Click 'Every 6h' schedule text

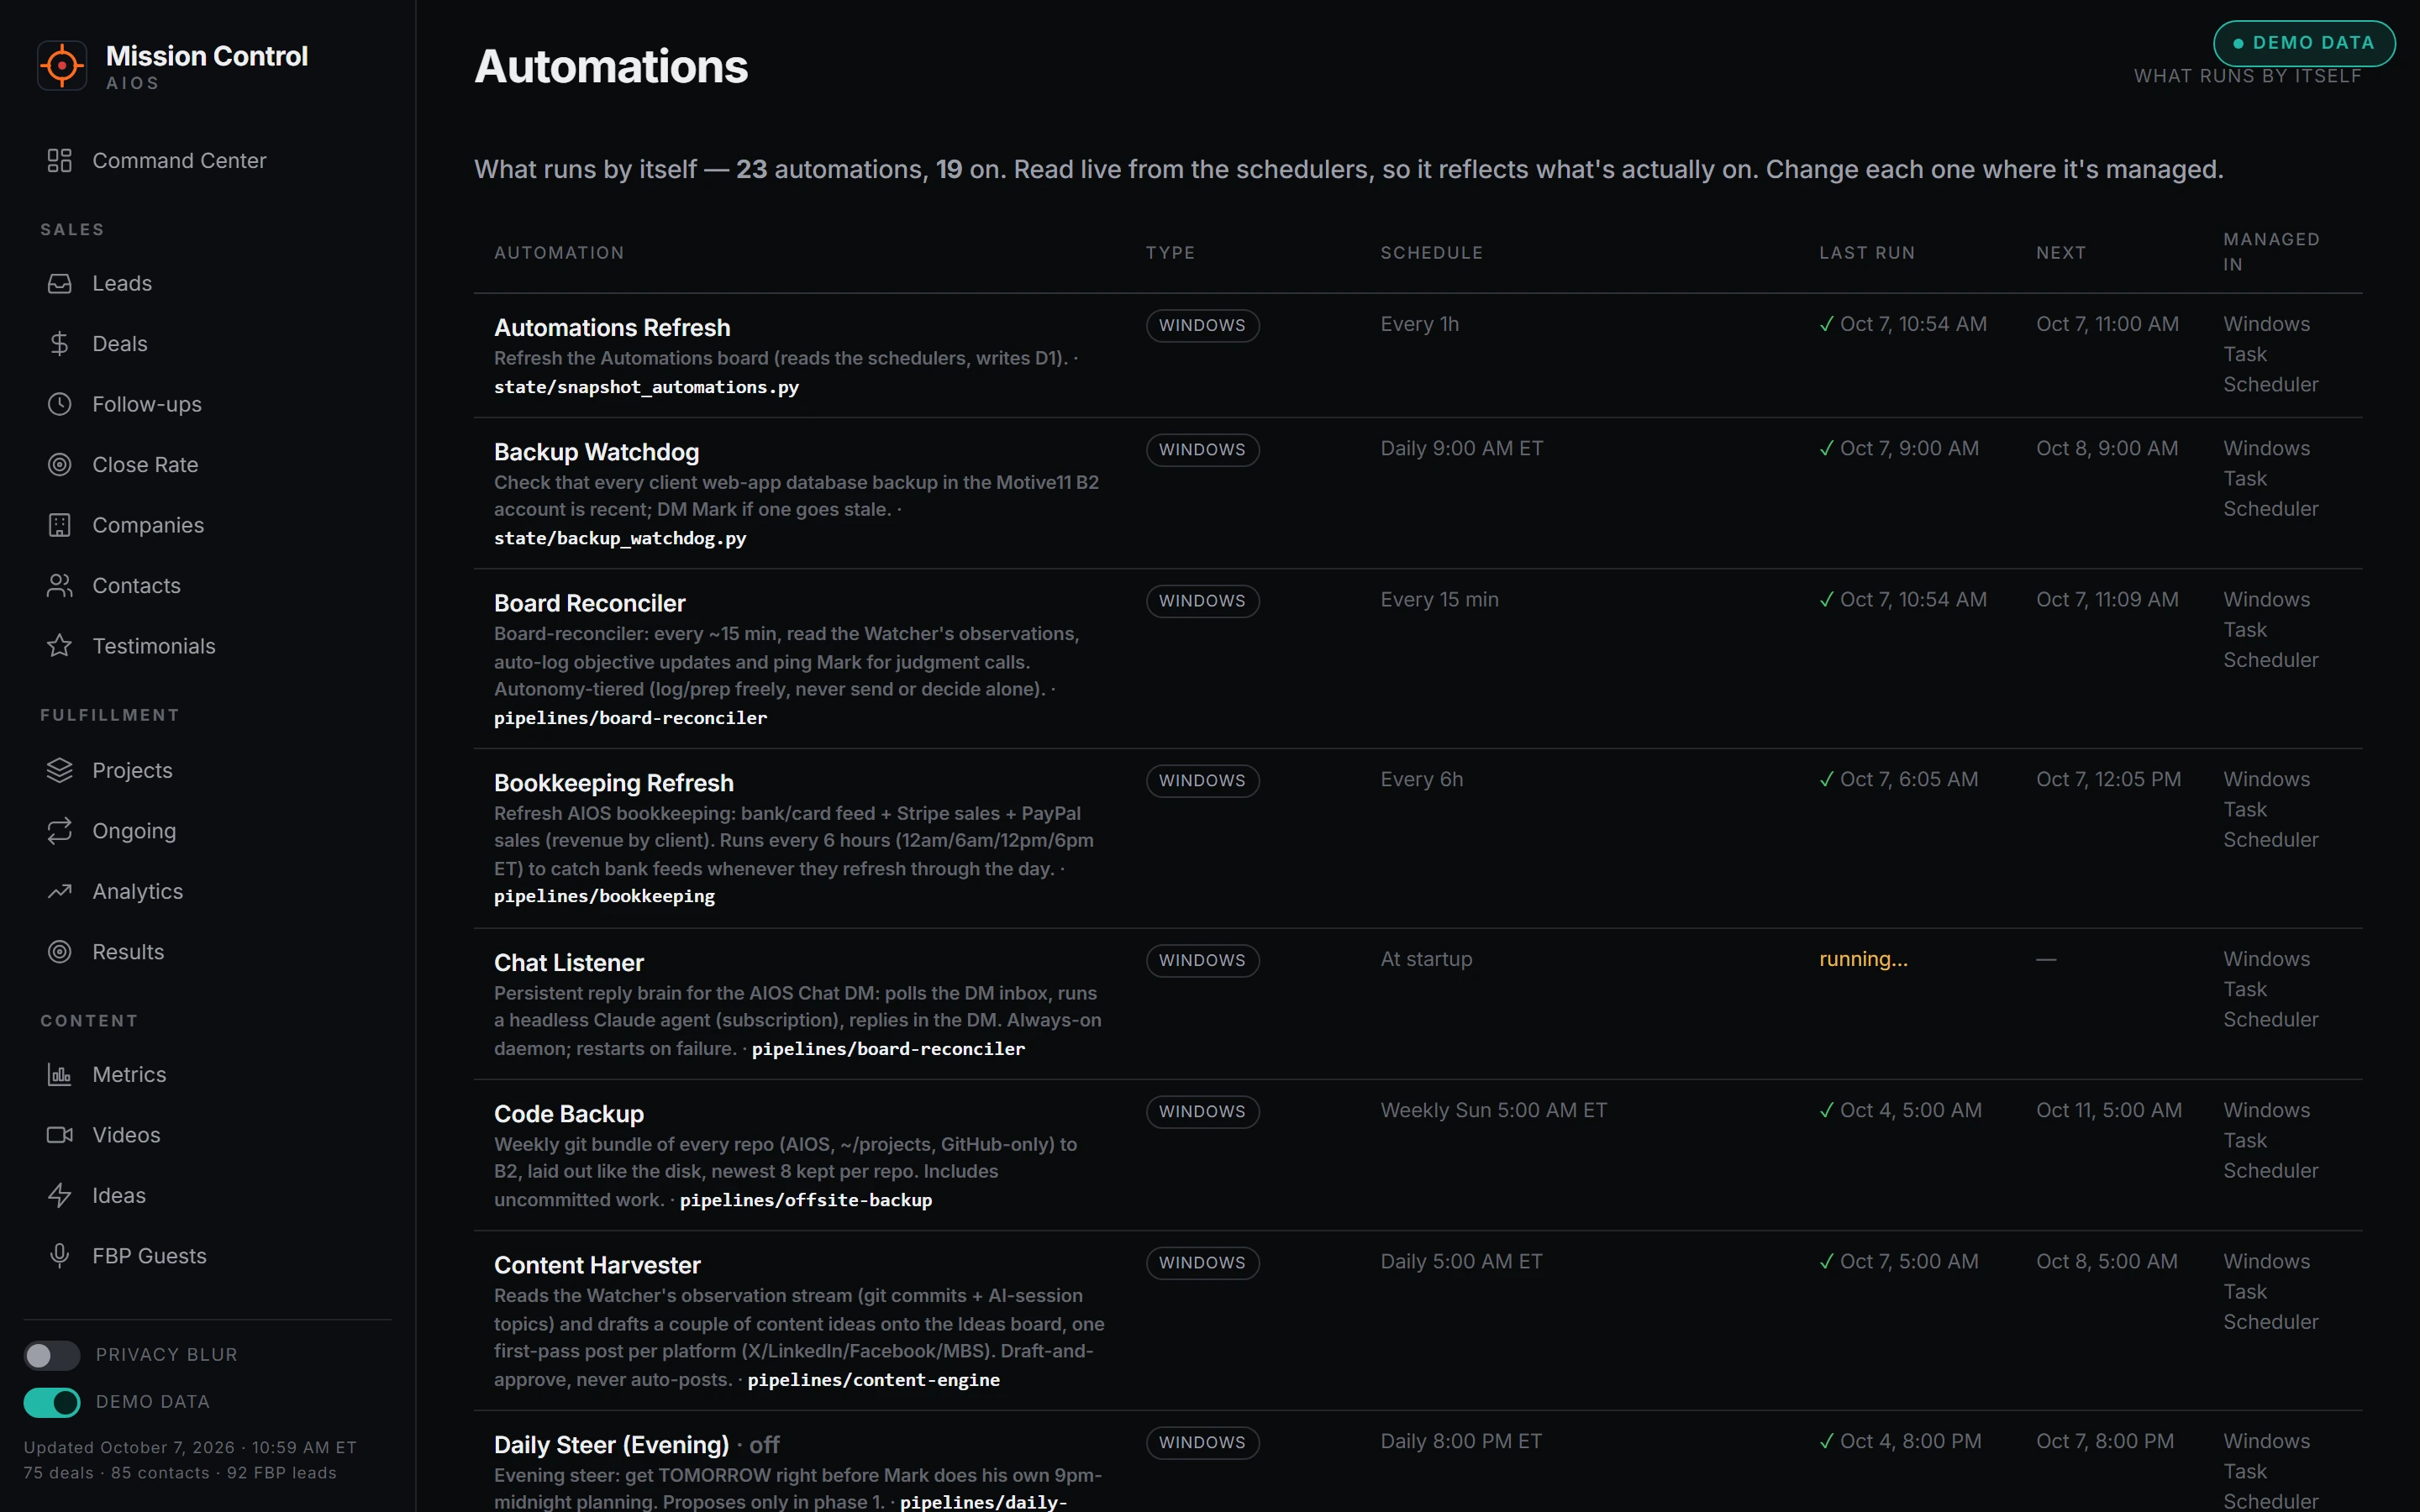(x=1421, y=779)
